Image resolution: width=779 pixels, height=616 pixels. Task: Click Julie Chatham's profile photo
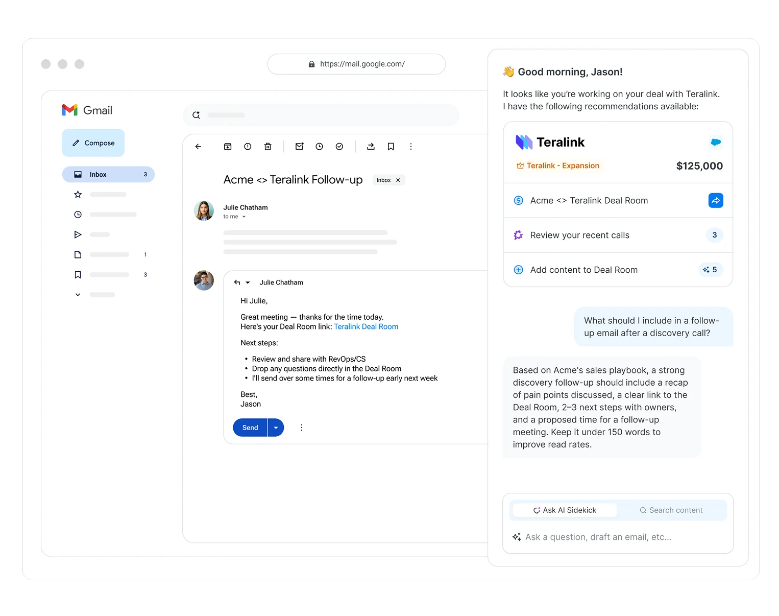pos(204,210)
